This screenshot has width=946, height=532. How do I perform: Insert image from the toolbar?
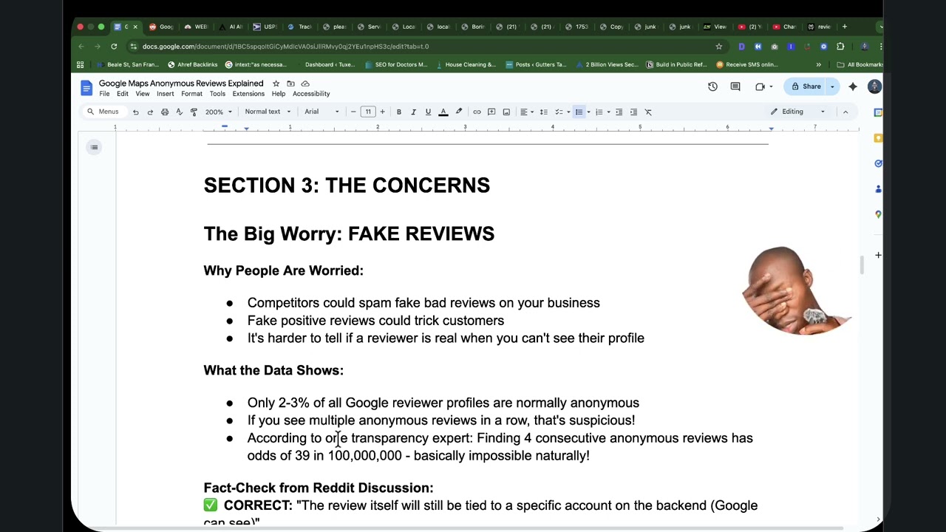pyautogui.click(x=506, y=112)
